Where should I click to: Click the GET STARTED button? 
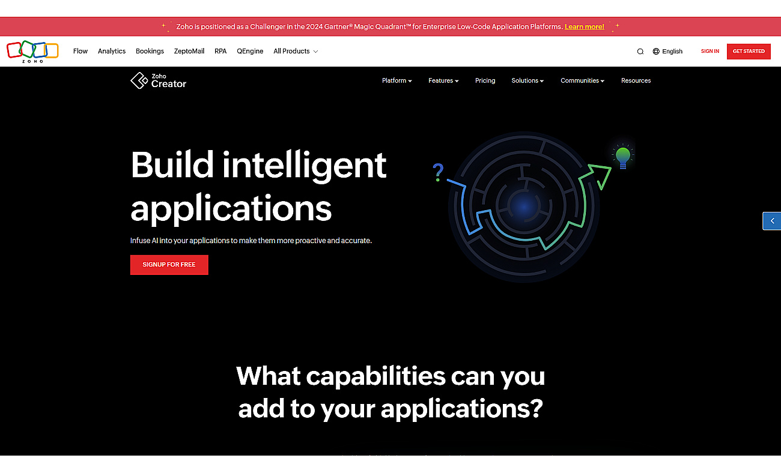pyautogui.click(x=749, y=51)
